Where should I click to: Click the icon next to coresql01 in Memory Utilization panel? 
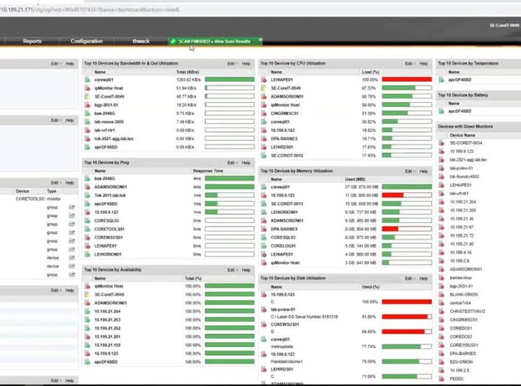264,185
